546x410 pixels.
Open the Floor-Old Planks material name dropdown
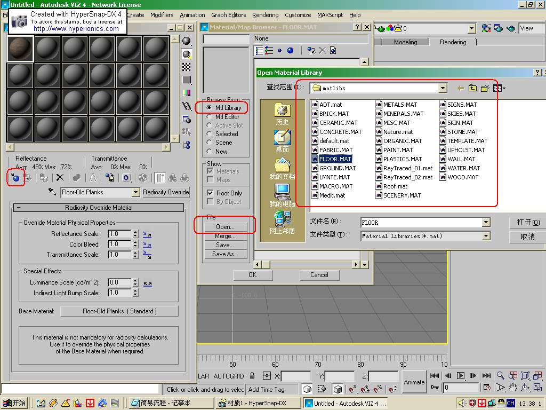(x=136, y=192)
